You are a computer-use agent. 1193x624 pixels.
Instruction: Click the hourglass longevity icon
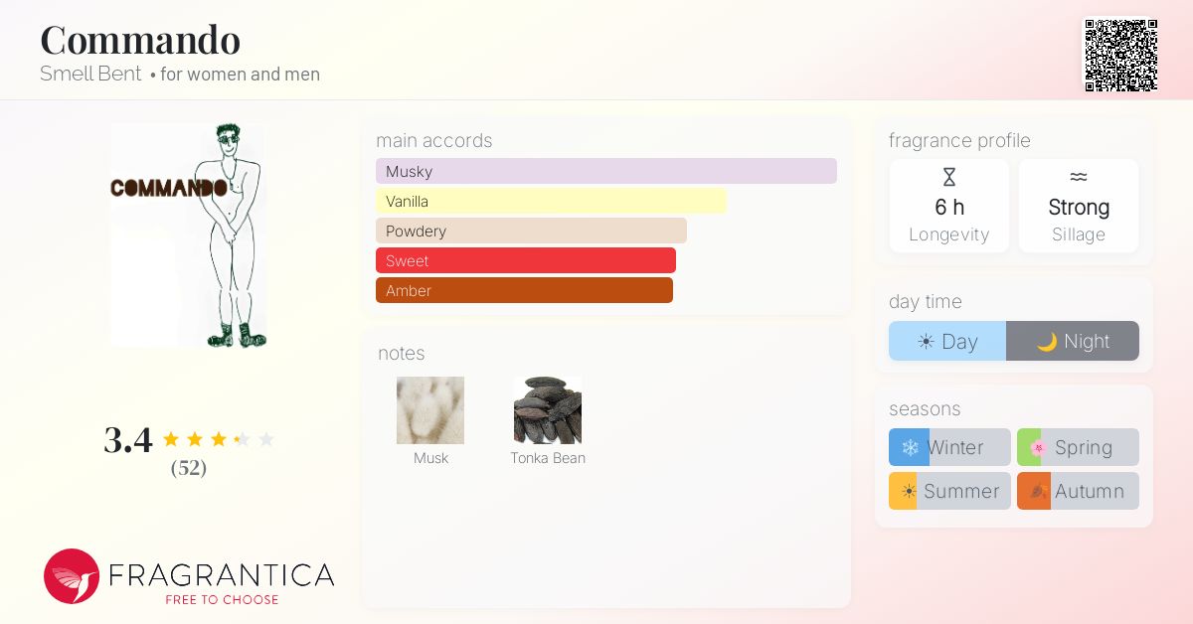(x=949, y=178)
